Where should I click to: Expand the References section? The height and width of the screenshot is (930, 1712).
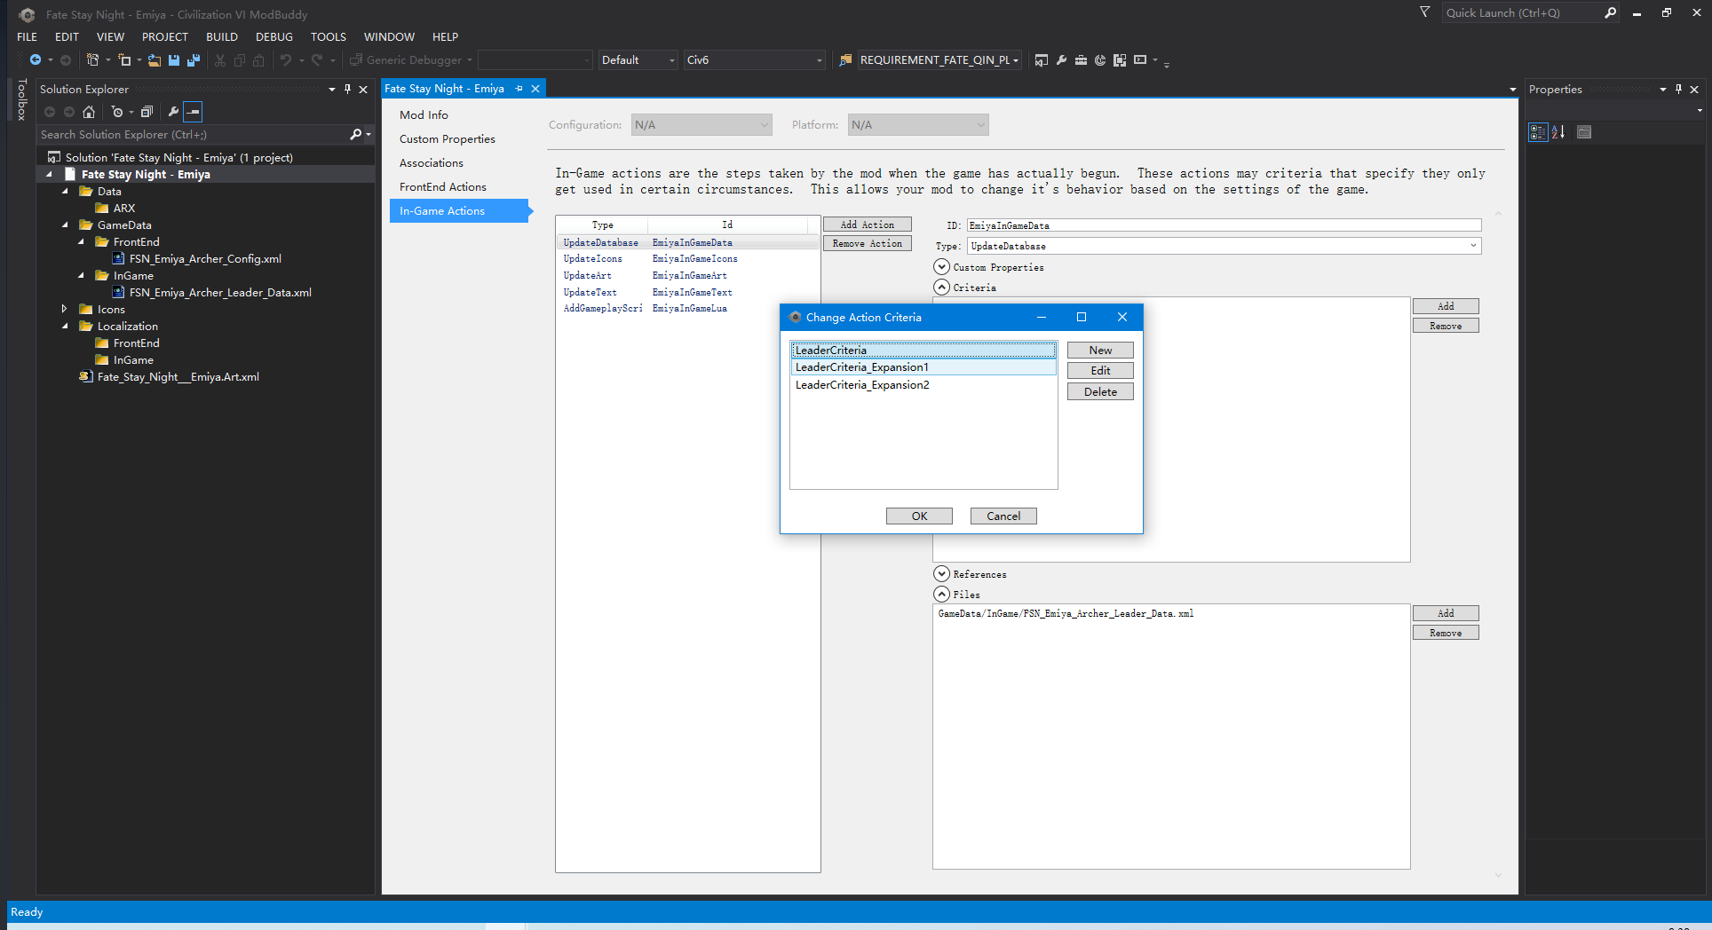tap(942, 574)
